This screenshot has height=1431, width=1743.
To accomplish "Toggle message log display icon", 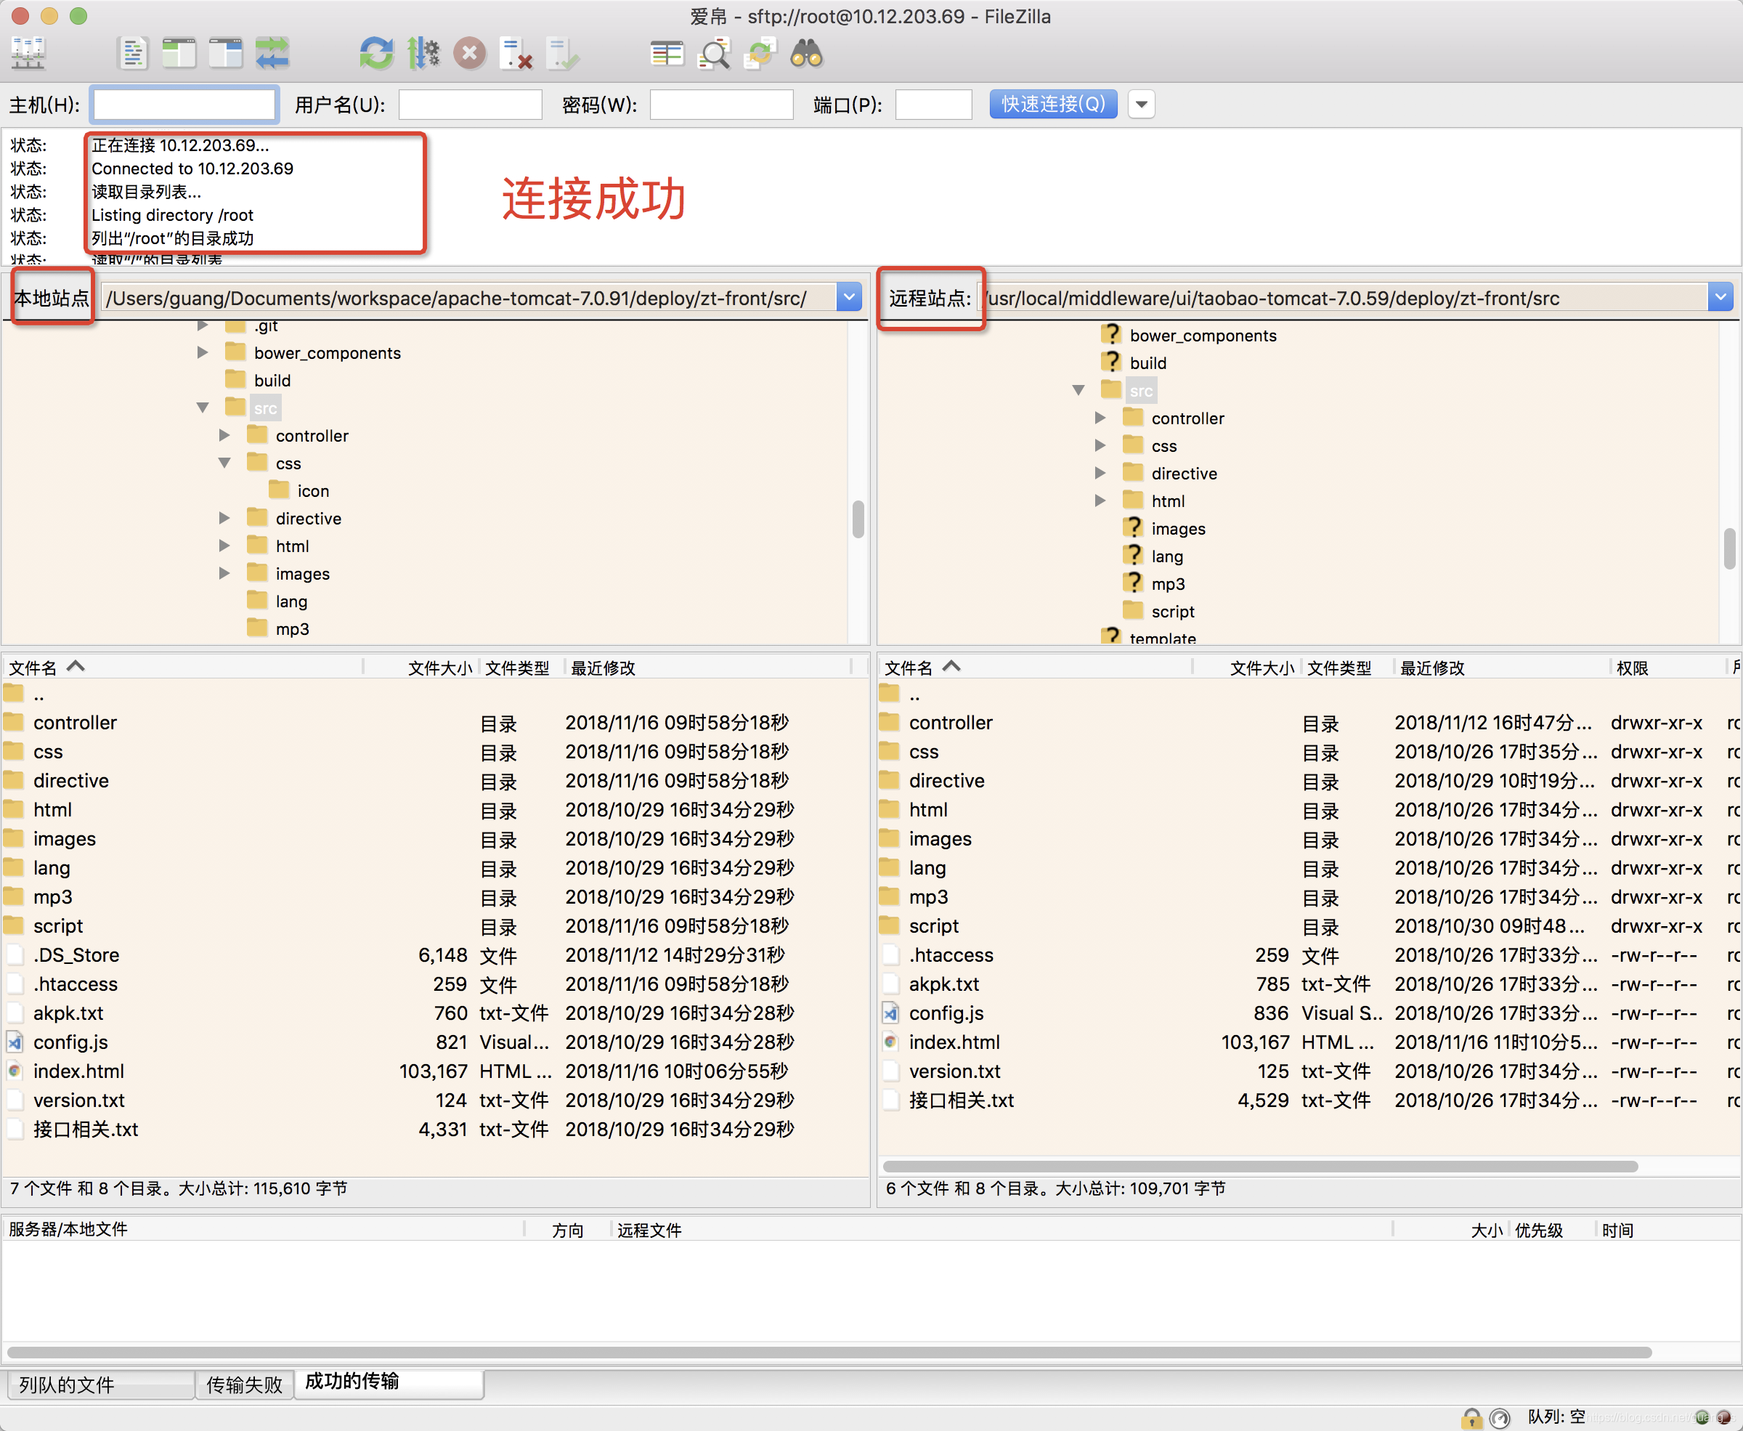I will [133, 54].
